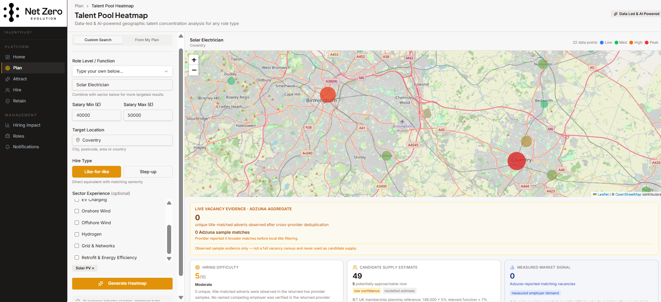The width and height of the screenshot is (661, 302).
Task: Click the Plan breadcrumb link
Action: click(x=79, y=6)
